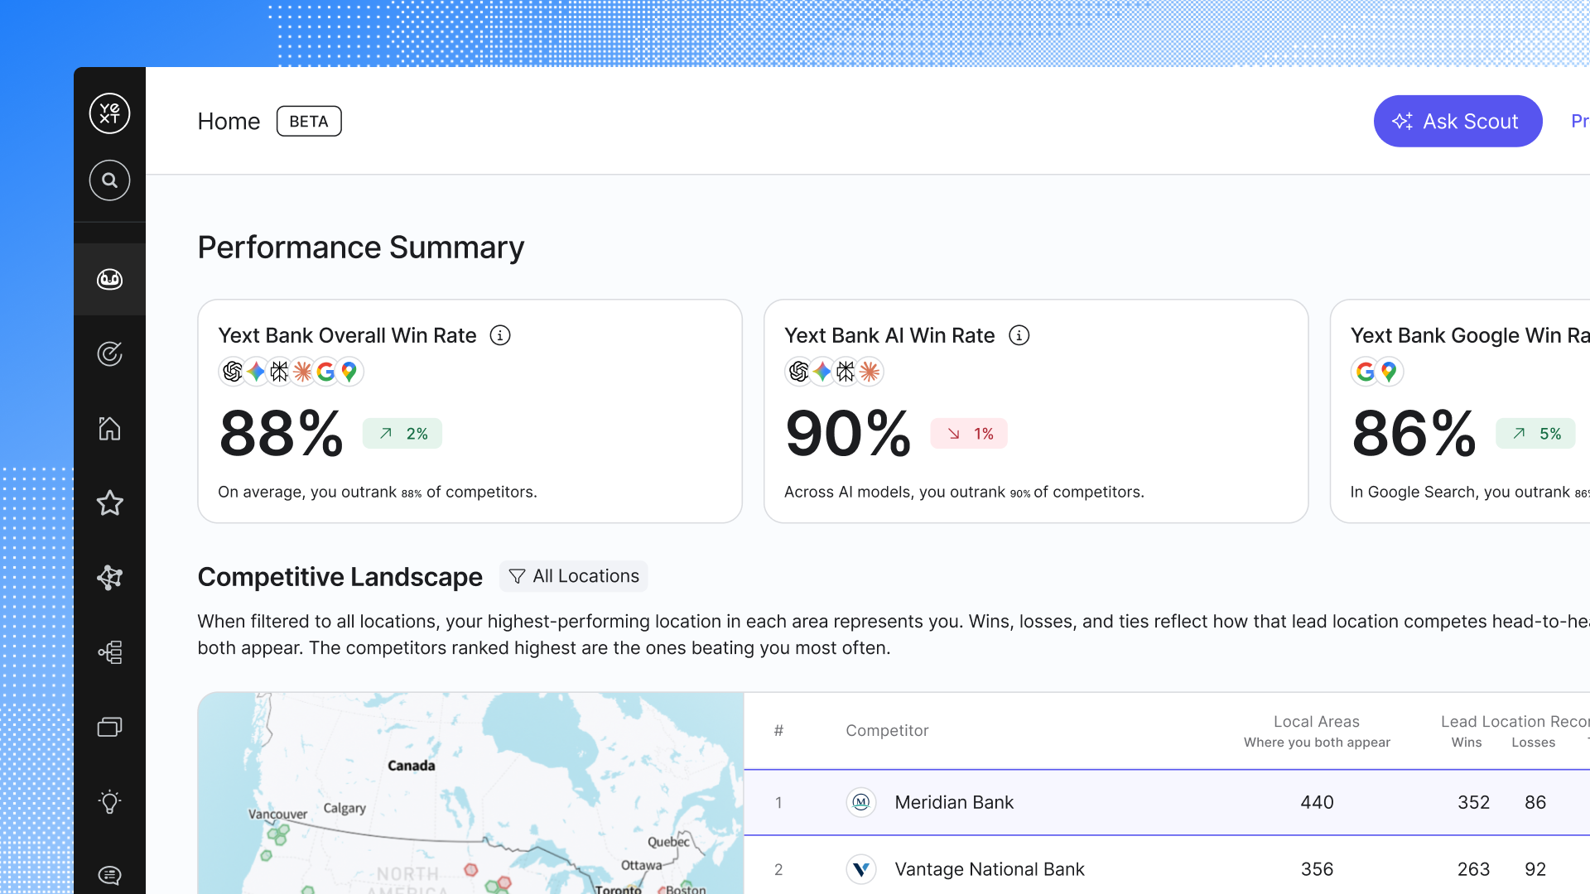The image size is (1590, 894).
Task: Click Meridian Bank's 86 losses value
Action: pyautogui.click(x=1535, y=802)
